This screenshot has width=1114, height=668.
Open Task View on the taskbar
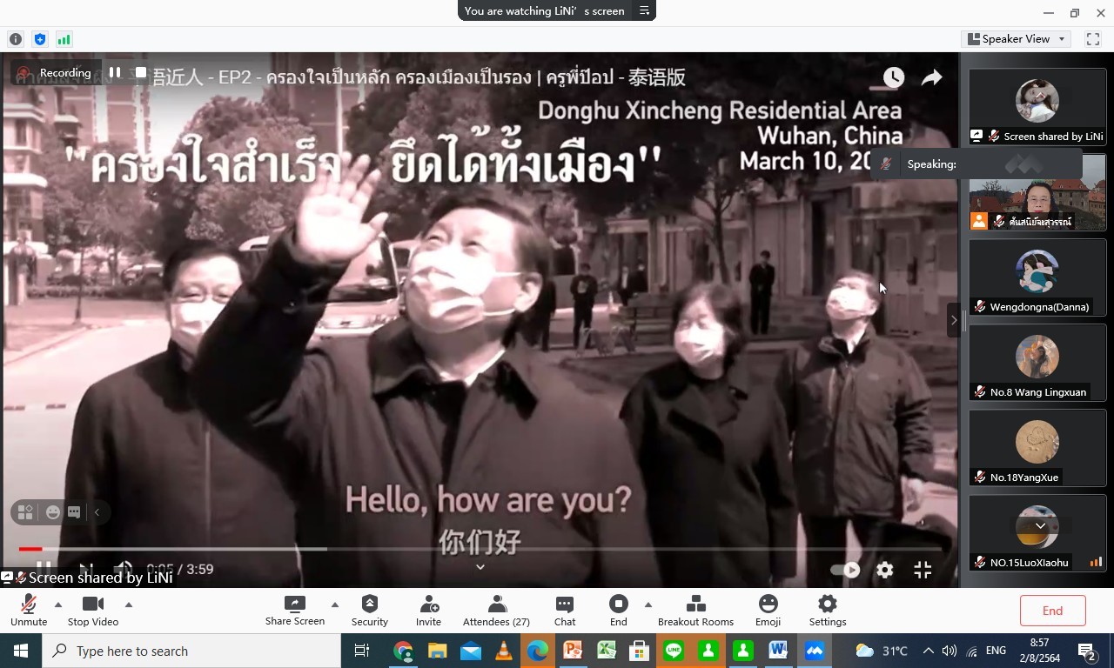362,651
